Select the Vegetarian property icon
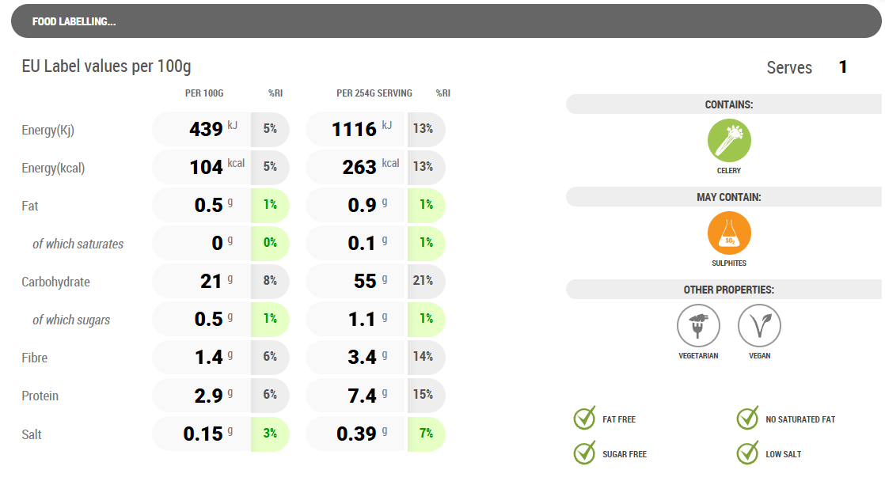 click(x=698, y=326)
